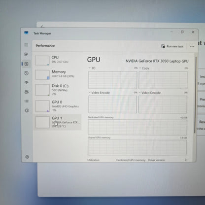The height and width of the screenshot is (205, 205).
Task: Open the Services page icon
Action: [27, 110]
